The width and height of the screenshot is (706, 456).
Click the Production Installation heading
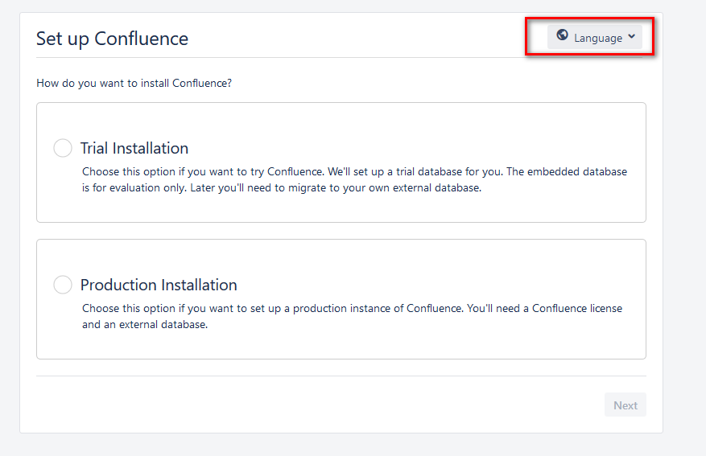(x=159, y=285)
